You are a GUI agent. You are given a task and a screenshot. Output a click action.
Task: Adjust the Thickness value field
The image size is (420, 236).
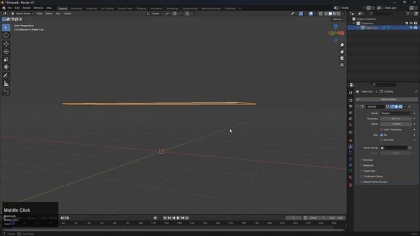coord(396,119)
